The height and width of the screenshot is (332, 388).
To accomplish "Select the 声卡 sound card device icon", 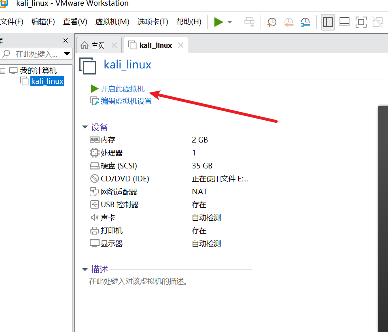I will point(93,217).
